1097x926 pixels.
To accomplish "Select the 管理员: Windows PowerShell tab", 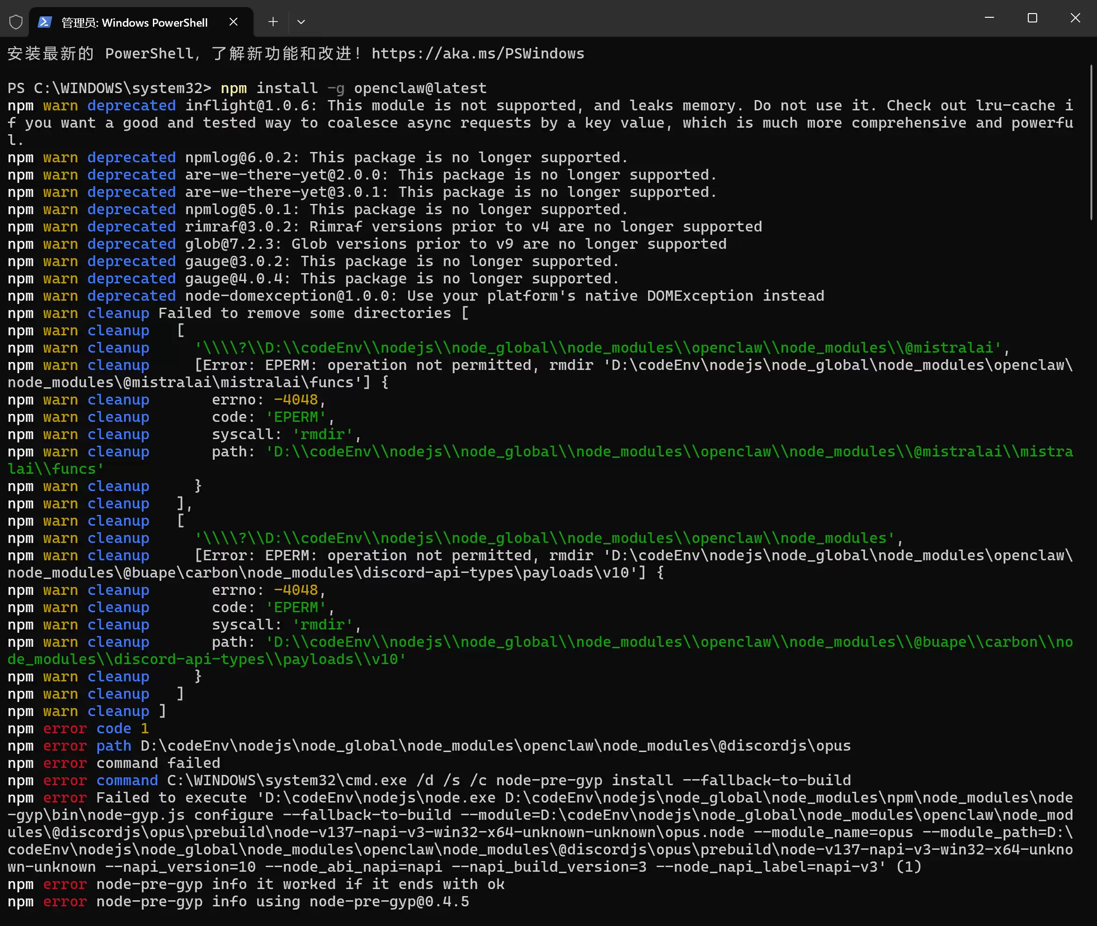I will click(x=134, y=22).
